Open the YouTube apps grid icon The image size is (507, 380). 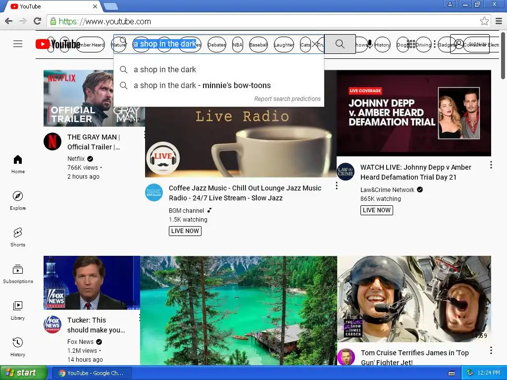click(411, 44)
